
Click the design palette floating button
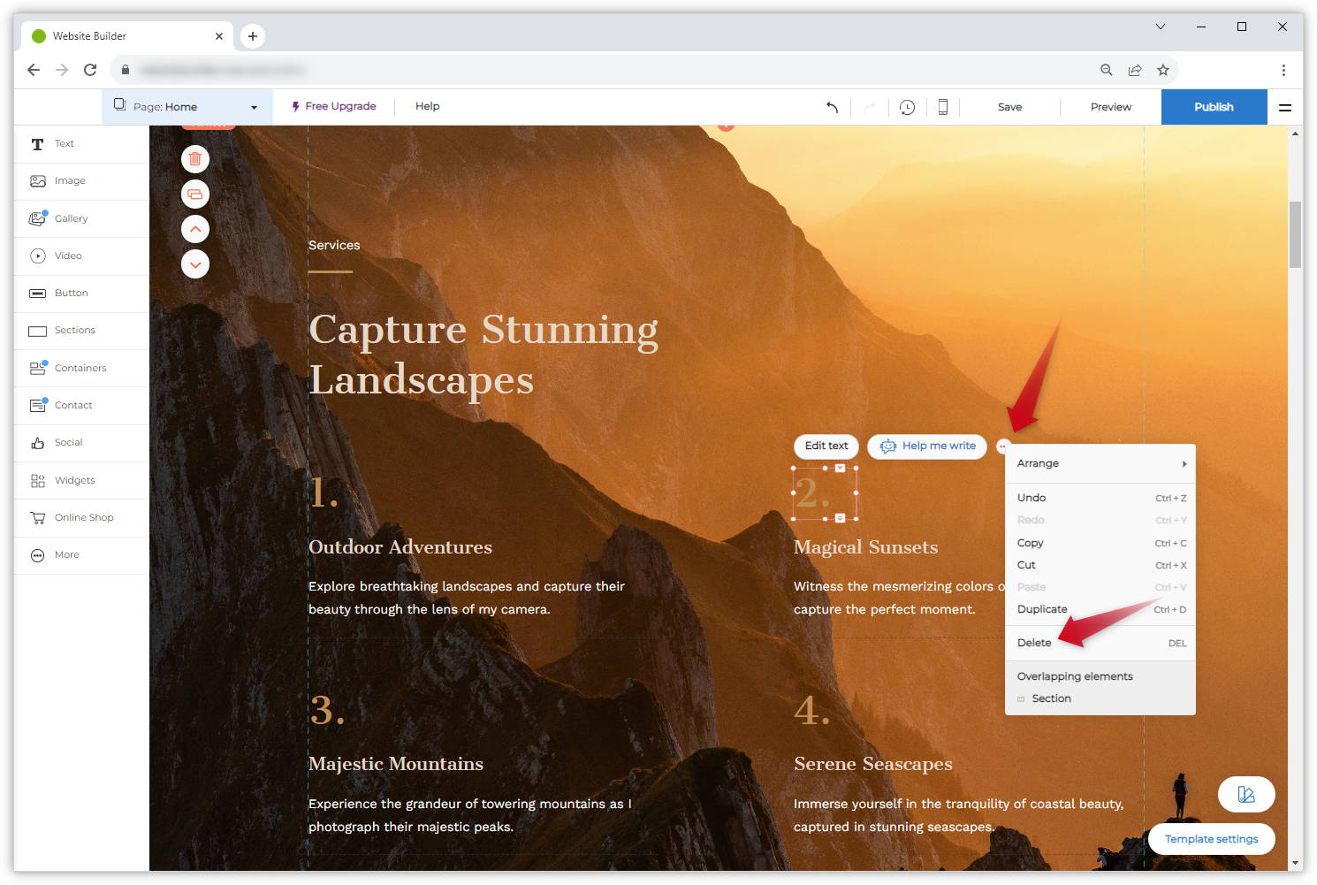click(1245, 794)
